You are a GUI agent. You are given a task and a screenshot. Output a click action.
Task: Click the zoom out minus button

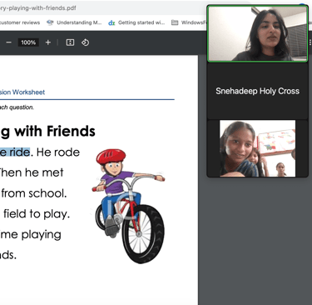click(9, 42)
